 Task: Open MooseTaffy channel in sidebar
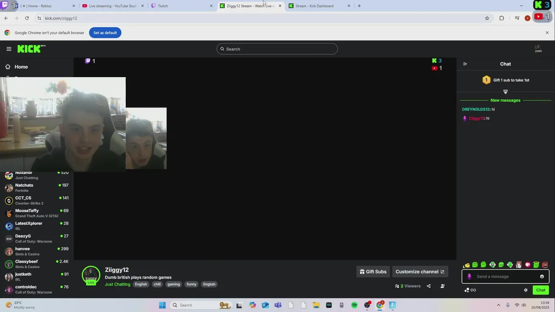pyautogui.click(x=37, y=213)
